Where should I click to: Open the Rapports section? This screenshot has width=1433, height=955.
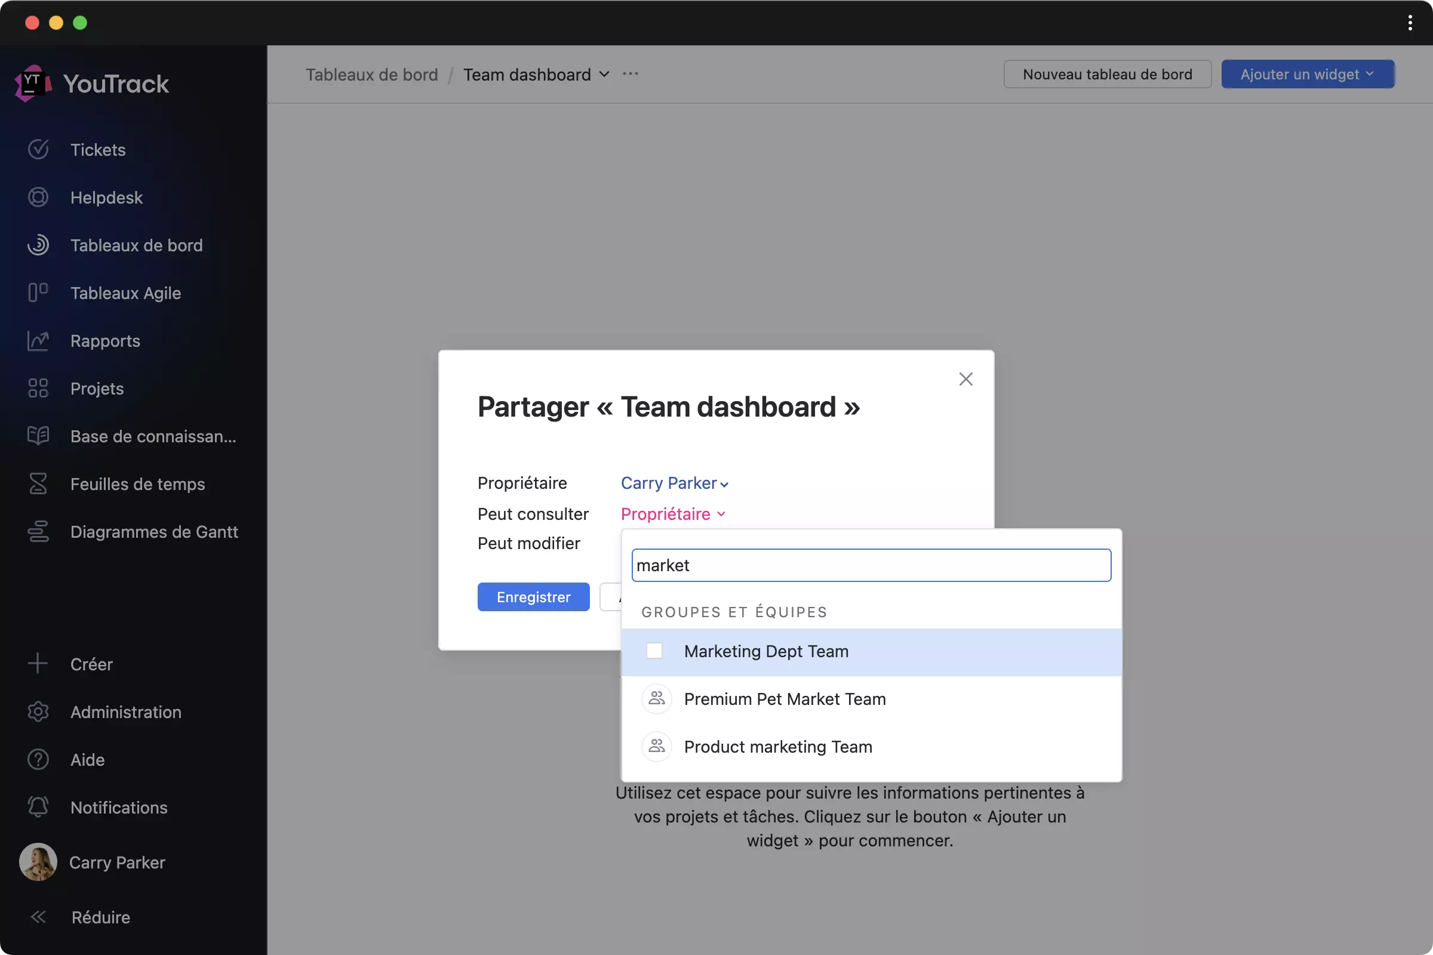pyautogui.click(x=104, y=341)
